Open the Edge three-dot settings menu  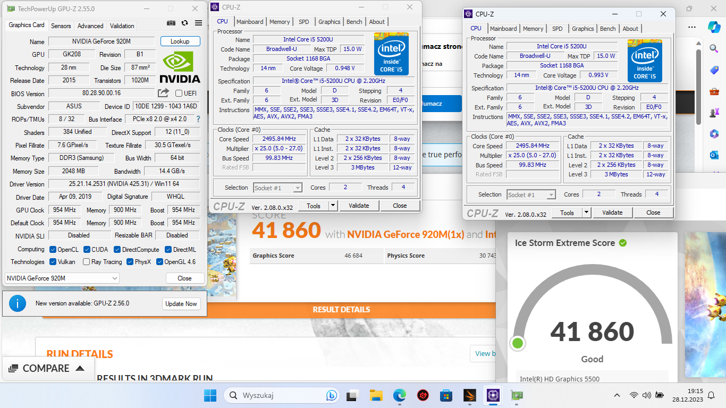point(691,26)
